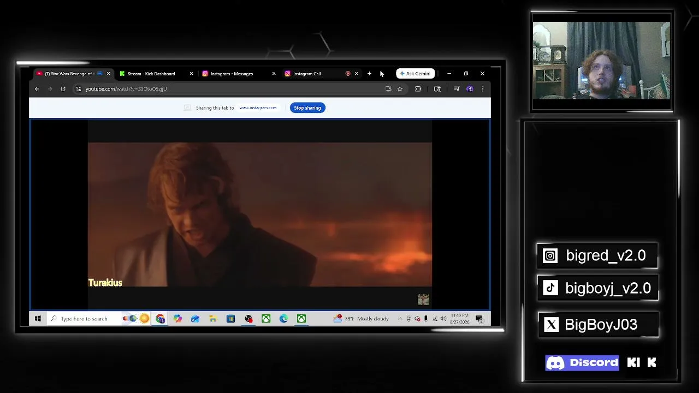The height and width of the screenshot is (393, 699).
Task: Close the Instagram Messages tab
Action: point(274,74)
